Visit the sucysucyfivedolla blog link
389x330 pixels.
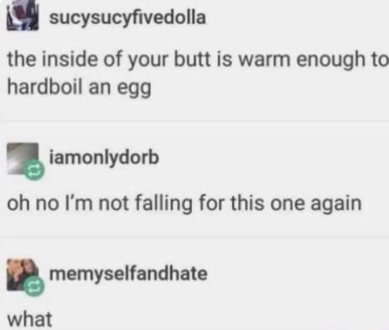tap(128, 18)
